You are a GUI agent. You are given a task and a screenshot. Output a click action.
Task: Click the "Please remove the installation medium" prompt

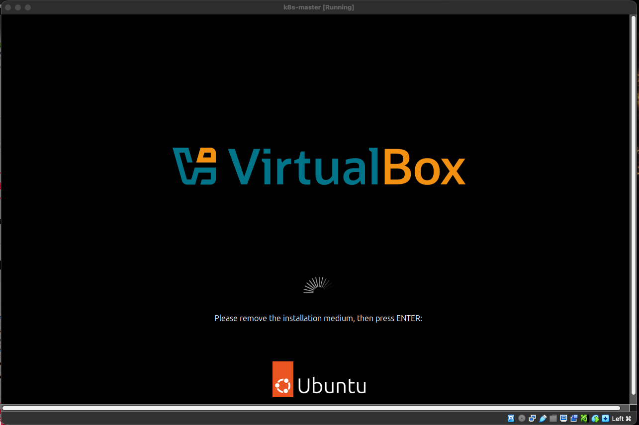318,318
